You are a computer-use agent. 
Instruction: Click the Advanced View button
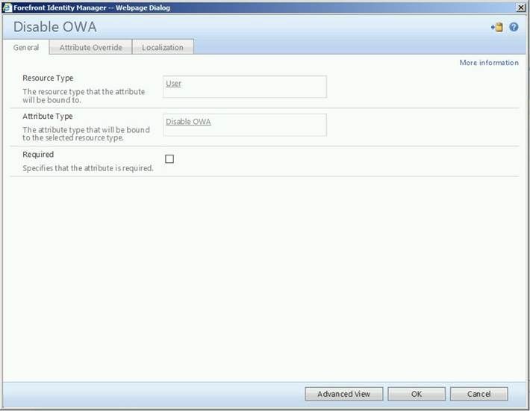(x=344, y=394)
